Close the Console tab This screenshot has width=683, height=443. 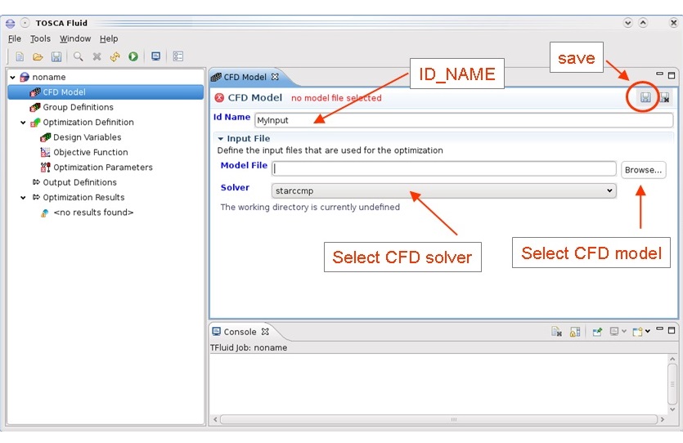[x=265, y=332]
